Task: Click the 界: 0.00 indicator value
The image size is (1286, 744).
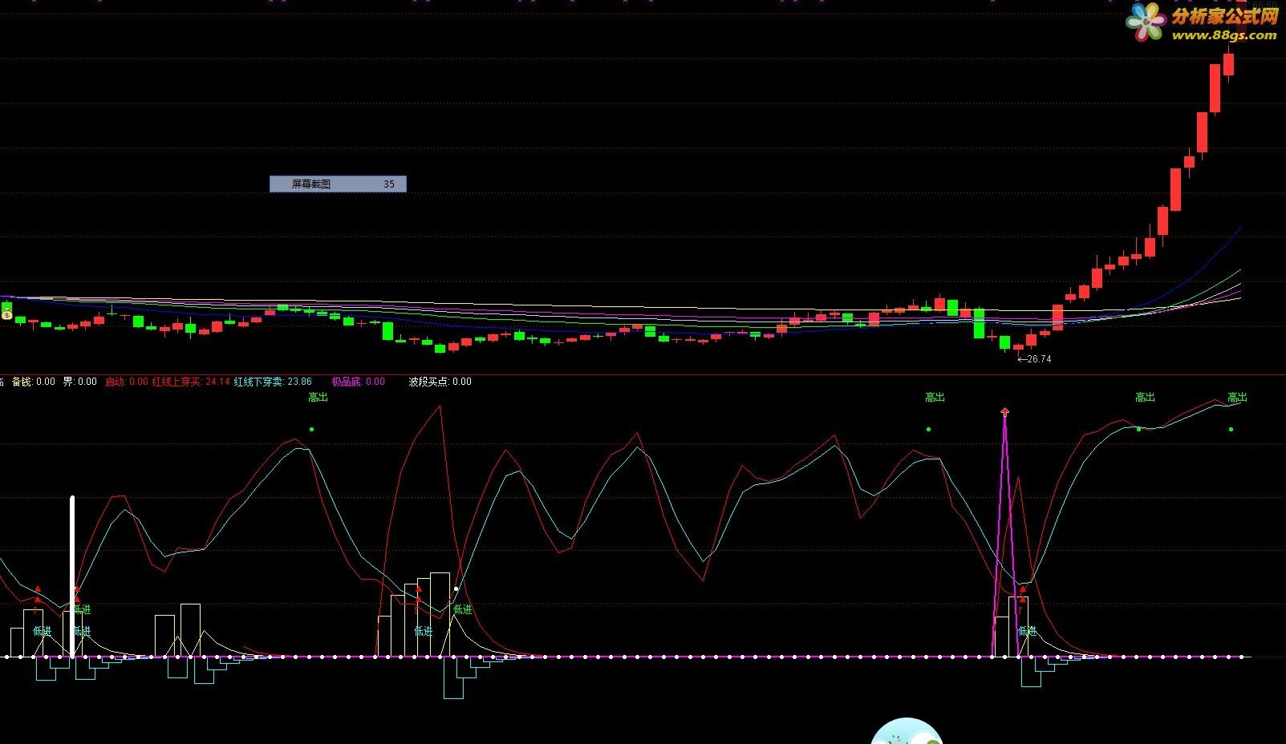Action: click(80, 382)
